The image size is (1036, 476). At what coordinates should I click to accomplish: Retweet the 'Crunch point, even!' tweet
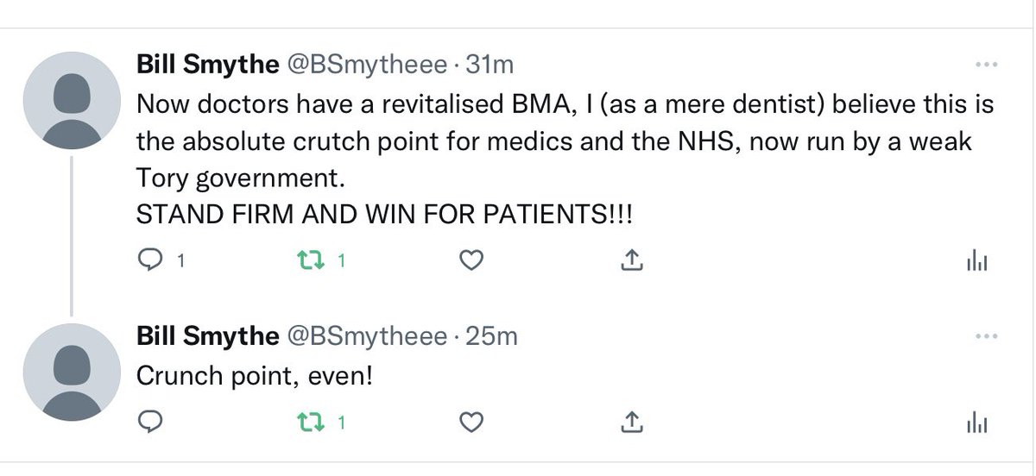[307, 423]
